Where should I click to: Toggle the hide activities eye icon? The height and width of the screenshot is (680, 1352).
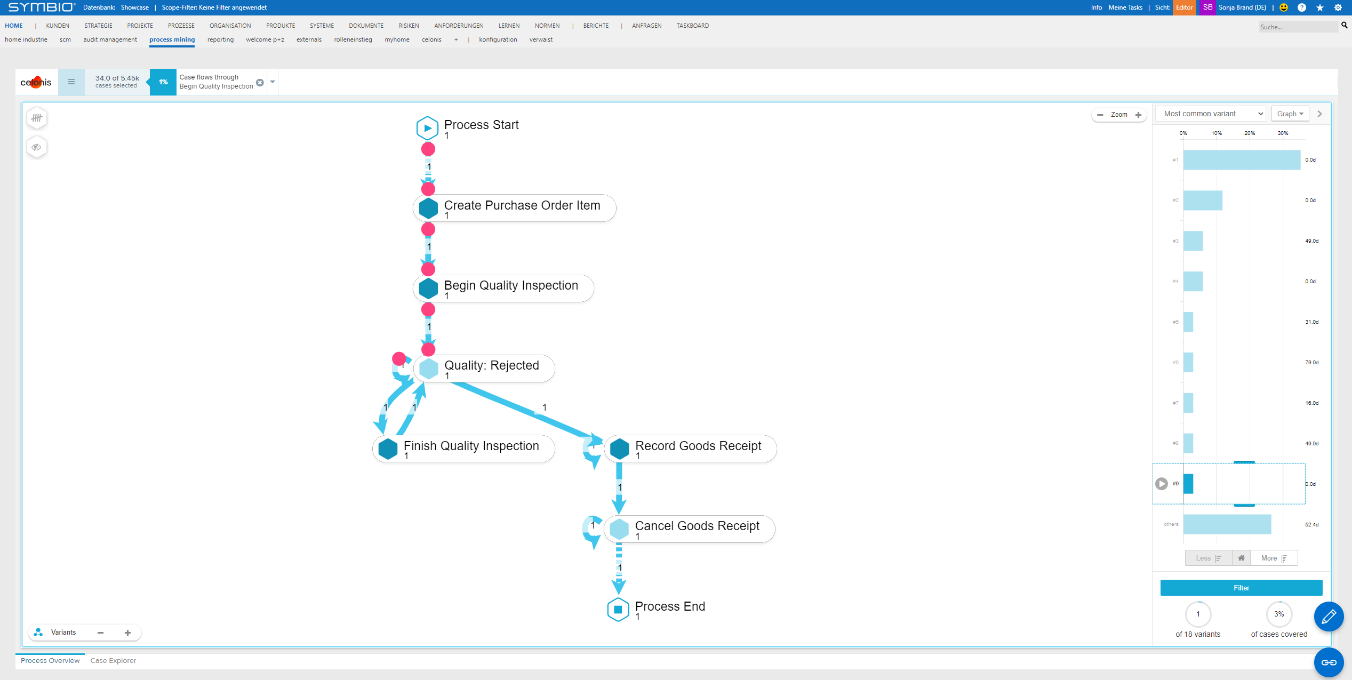click(x=37, y=147)
